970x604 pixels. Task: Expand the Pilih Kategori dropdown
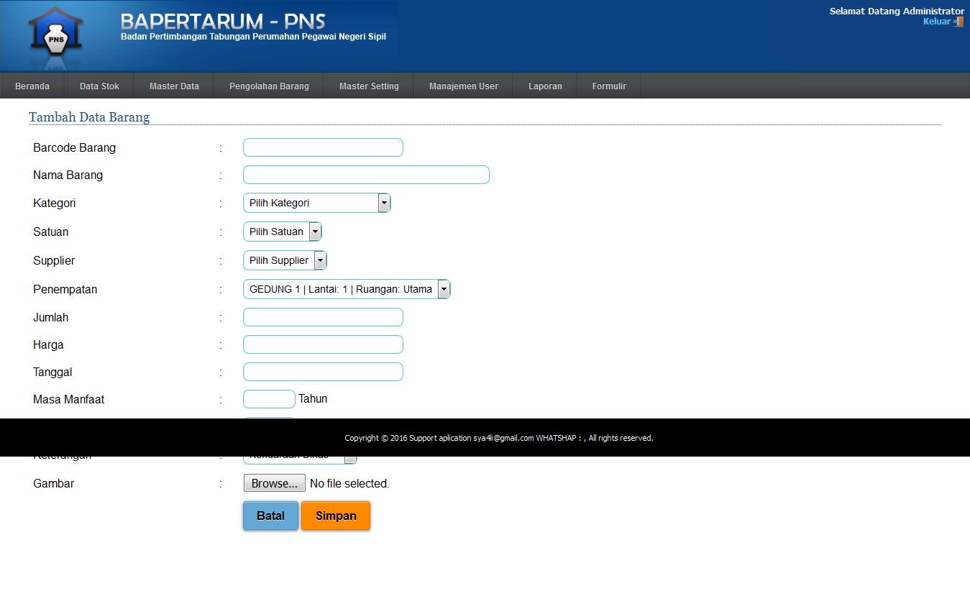click(317, 203)
